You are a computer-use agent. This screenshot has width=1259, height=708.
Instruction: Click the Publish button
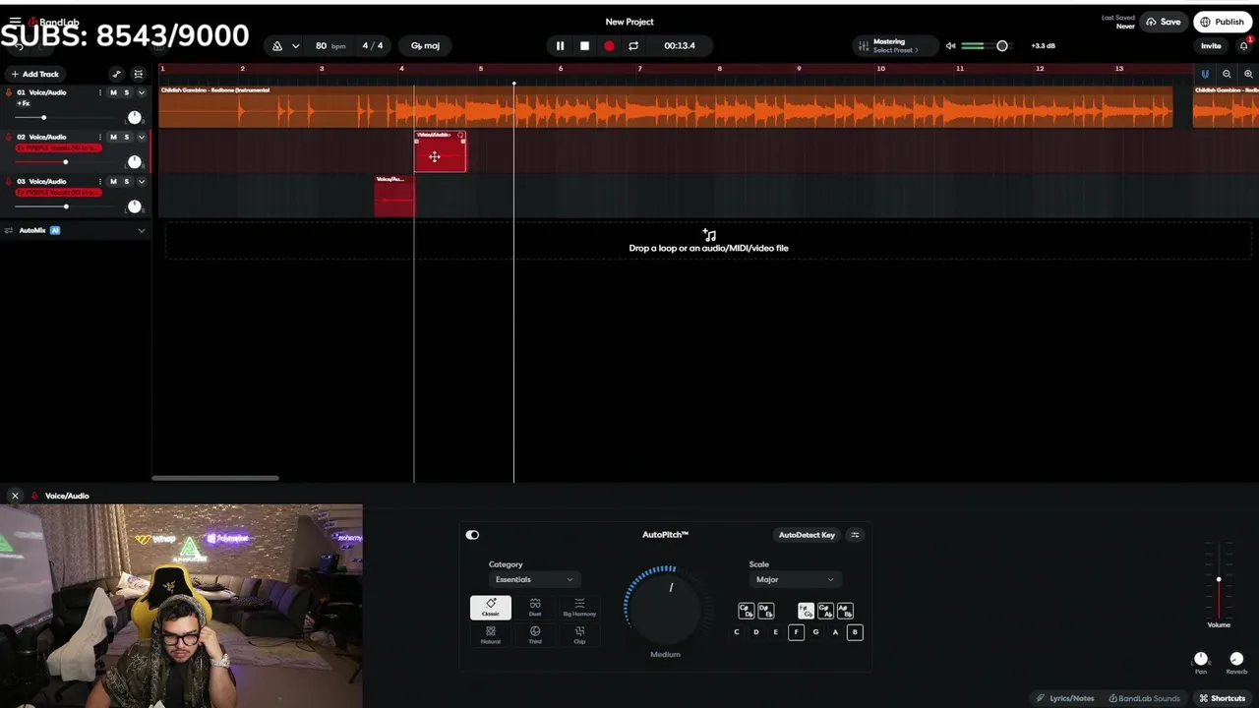click(1223, 22)
